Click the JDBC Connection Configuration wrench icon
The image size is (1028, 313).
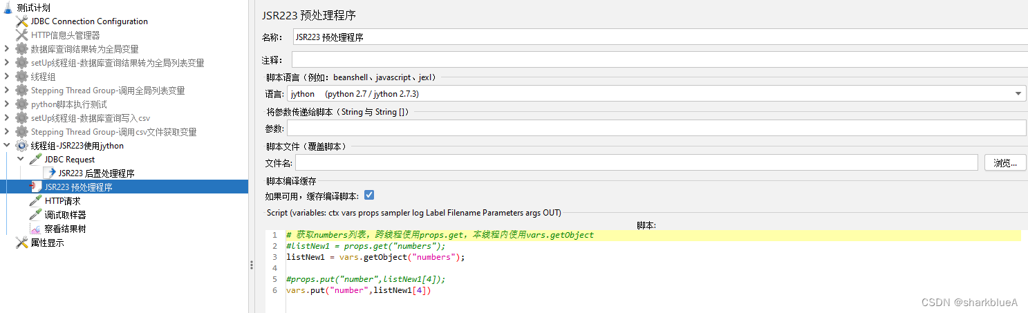(x=21, y=21)
